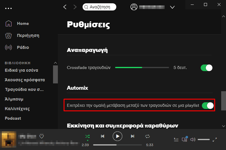Viewport: 226px width, 150px height.
Task: Skip to the previous track
Action: click(102, 136)
